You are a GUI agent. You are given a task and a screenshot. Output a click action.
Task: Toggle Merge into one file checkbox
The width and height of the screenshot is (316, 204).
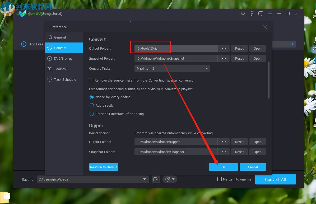pos(220,179)
